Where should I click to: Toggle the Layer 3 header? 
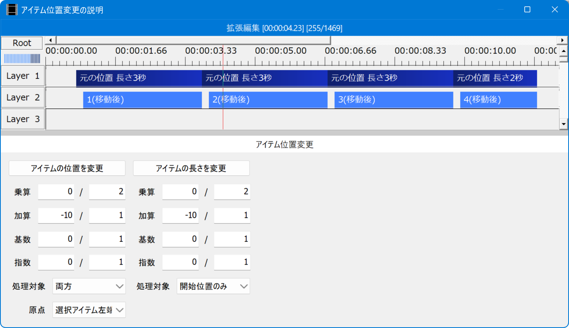23,119
